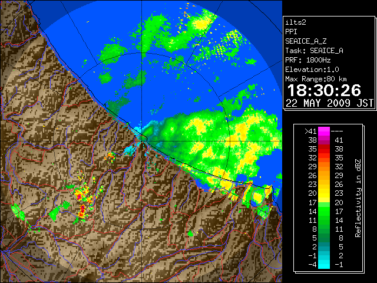Click the cyan -4 dBZ legend swatch

pyautogui.click(x=324, y=264)
